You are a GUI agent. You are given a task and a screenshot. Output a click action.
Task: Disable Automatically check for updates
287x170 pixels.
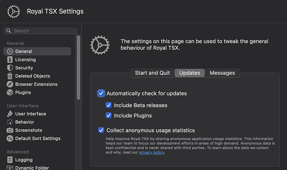(x=101, y=93)
